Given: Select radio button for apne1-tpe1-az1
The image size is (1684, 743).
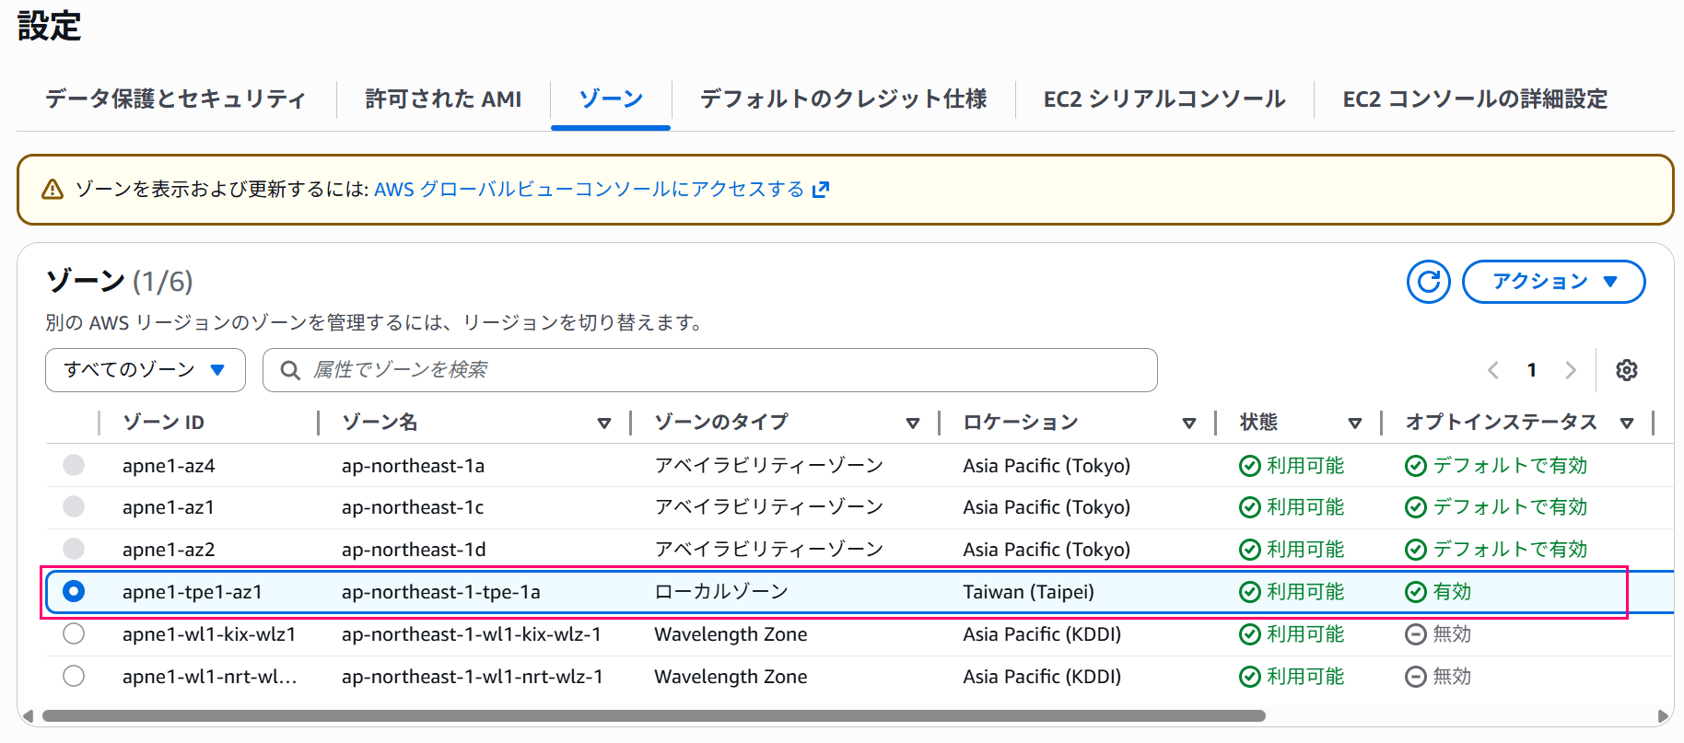Looking at the screenshot, I should point(74,591).
